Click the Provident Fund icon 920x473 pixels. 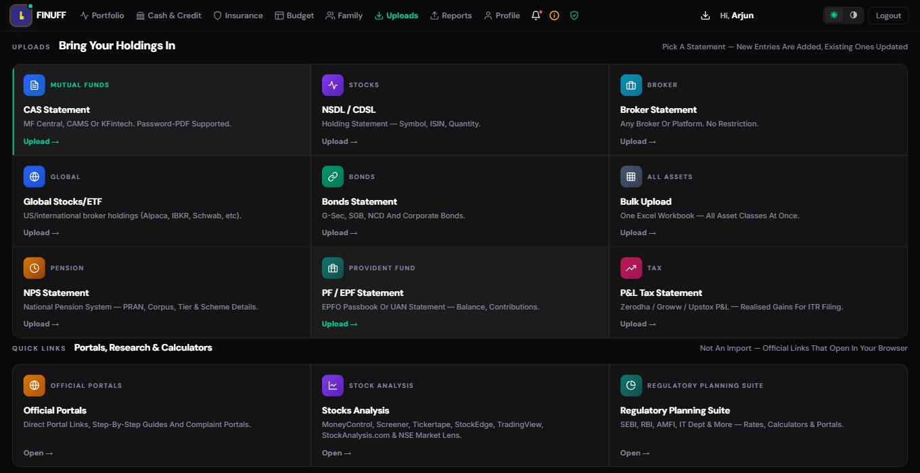point(333,268)
